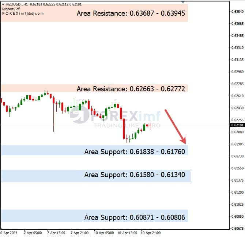Click the 0.63310 price scale value
The height and width of the screenshot is (237, 245).
pos(237,47)
